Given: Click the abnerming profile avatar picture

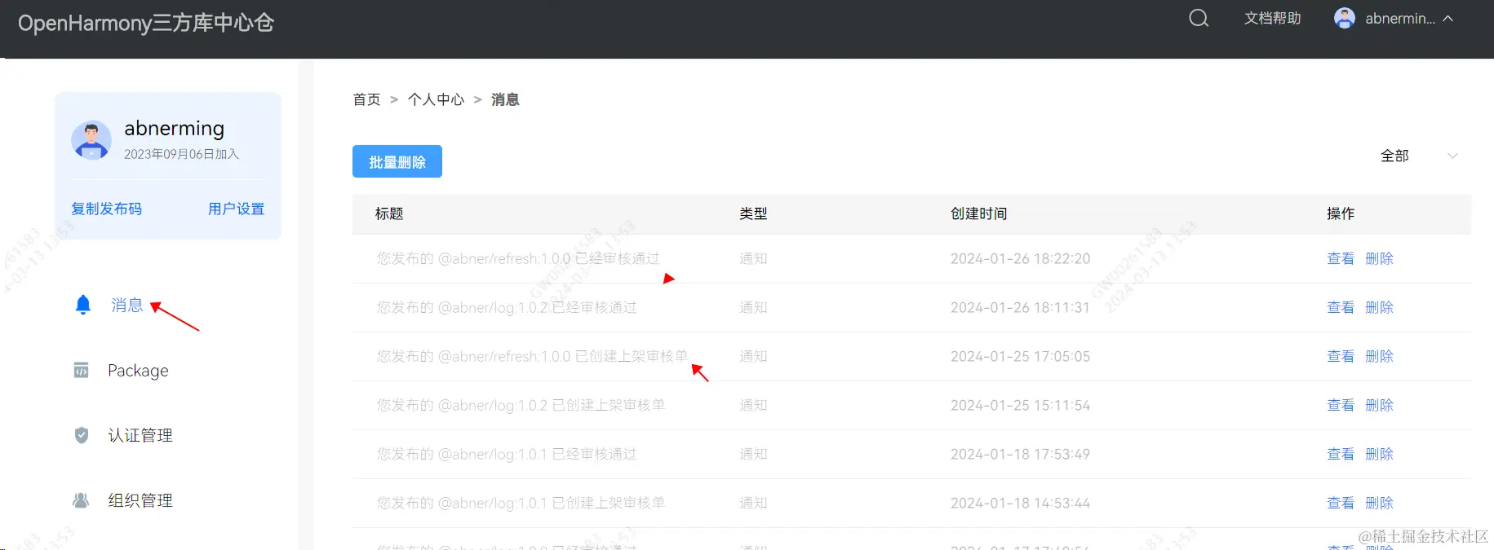Looking at the screenshot, I should 91,140.
